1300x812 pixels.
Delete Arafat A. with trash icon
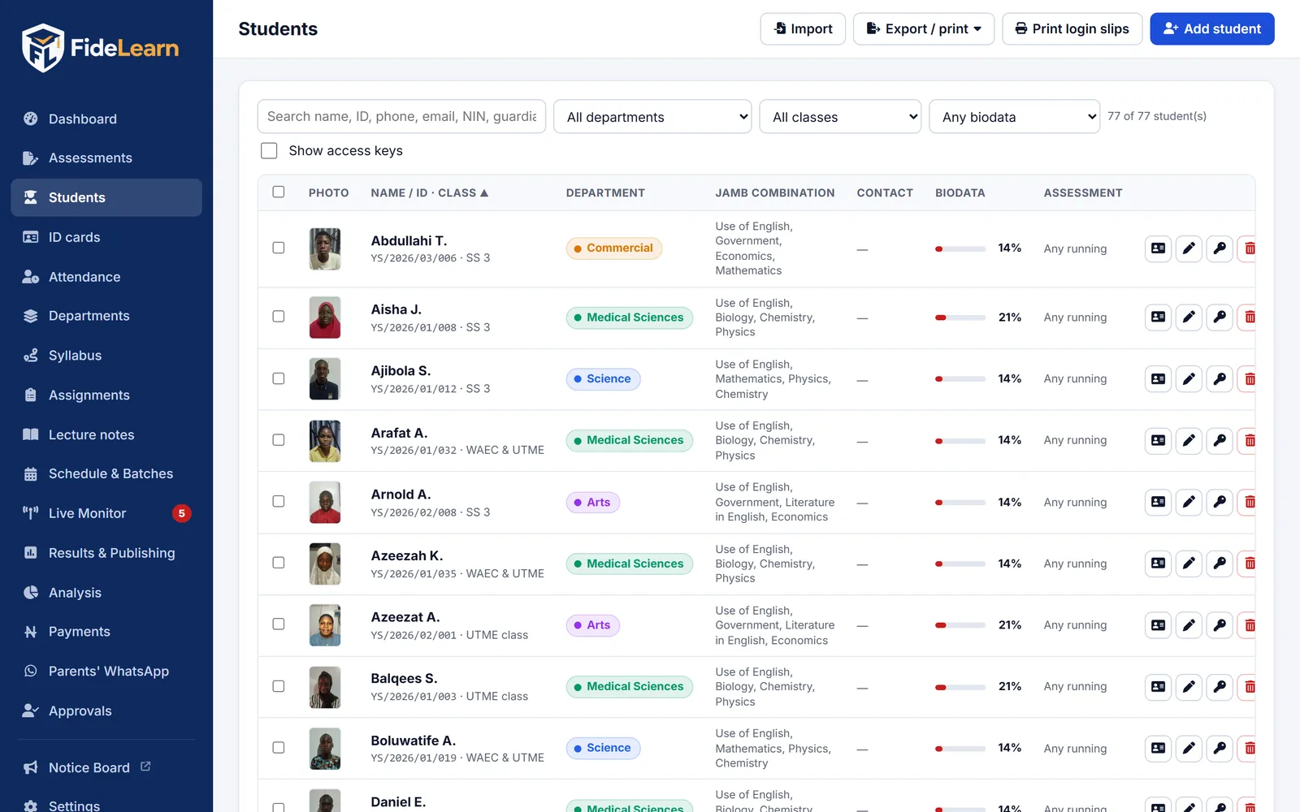[1248, 440]
